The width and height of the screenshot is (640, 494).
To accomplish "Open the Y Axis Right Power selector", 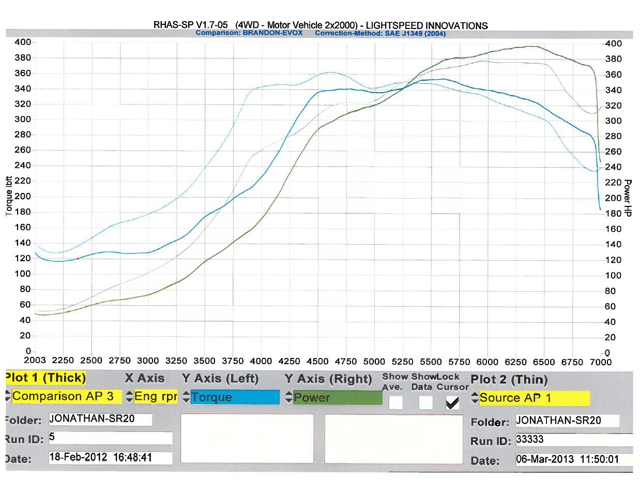I will [338, 398].
